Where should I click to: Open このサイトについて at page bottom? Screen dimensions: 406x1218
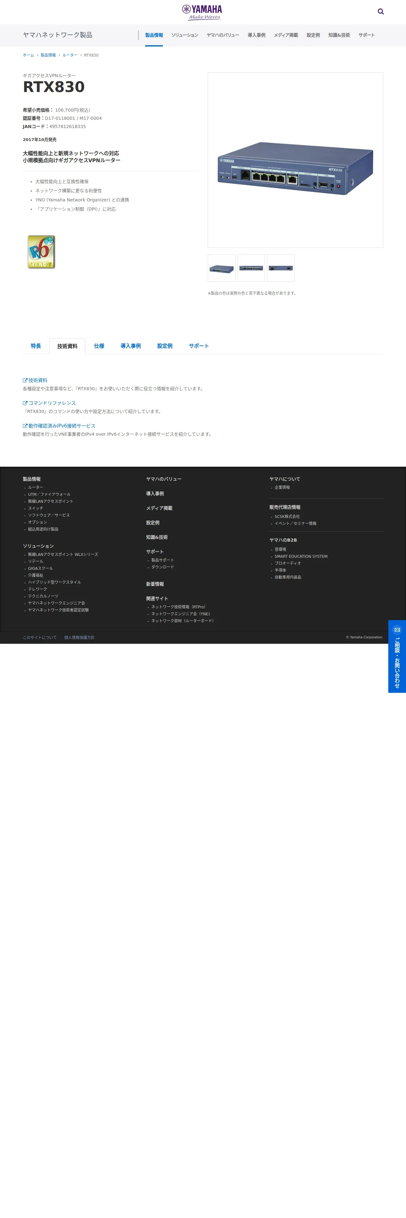tap(40, 637)
